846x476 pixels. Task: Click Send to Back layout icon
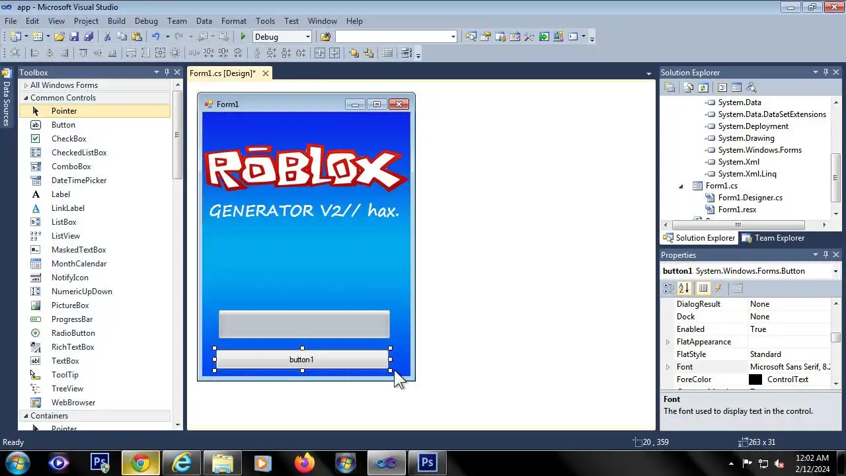369,54
